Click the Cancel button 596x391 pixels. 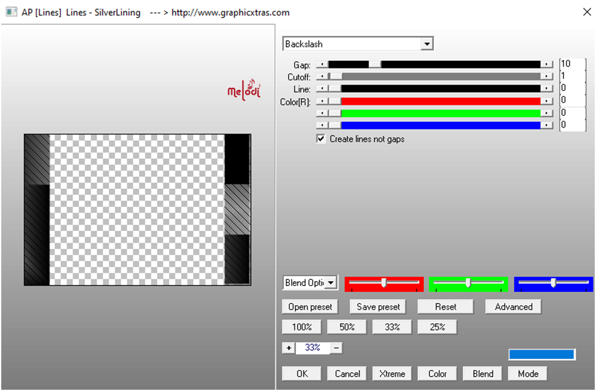[347, 373]
